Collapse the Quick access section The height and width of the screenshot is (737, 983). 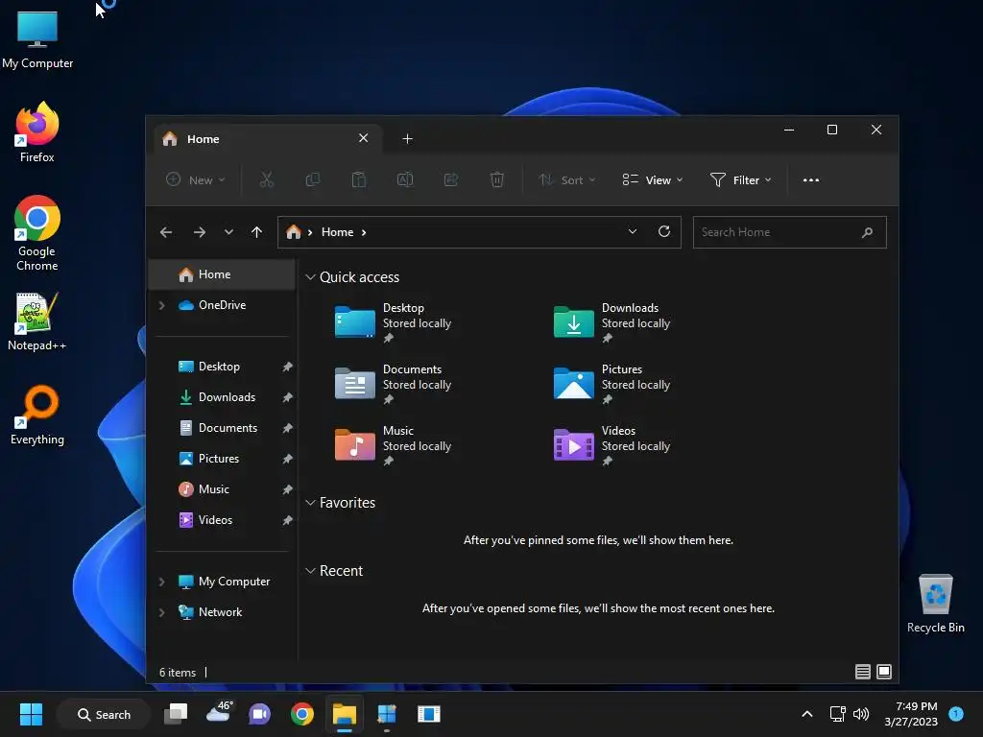310,277
